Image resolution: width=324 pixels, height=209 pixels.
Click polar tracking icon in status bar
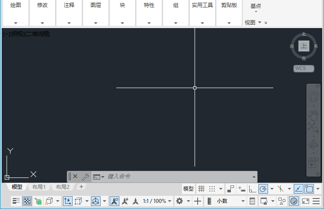coord(263,189)
